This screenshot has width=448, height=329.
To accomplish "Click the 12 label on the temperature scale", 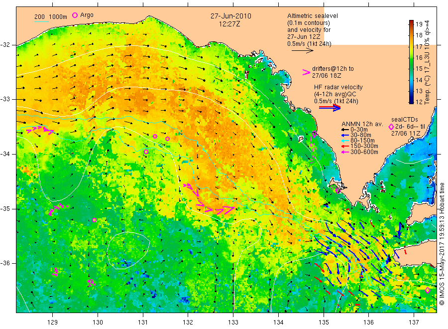I will 419,102.
